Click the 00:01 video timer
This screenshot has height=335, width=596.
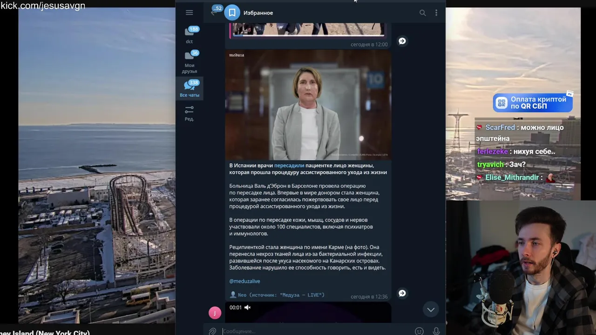(x=236, y=307)
